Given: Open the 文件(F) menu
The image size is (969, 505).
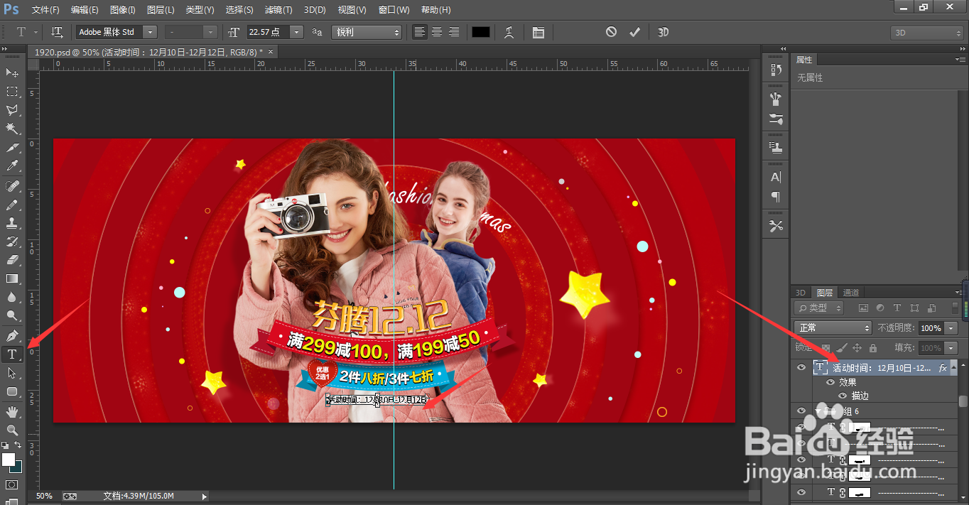Looking at the screenshot, I should coord(45,10).
